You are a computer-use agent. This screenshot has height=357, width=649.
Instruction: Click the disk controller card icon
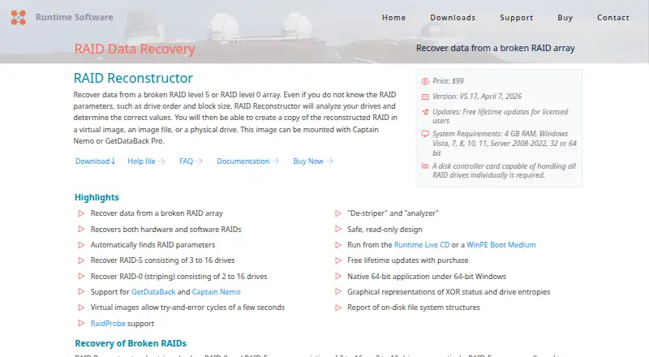pyautogui.click(x=425, y=166)
